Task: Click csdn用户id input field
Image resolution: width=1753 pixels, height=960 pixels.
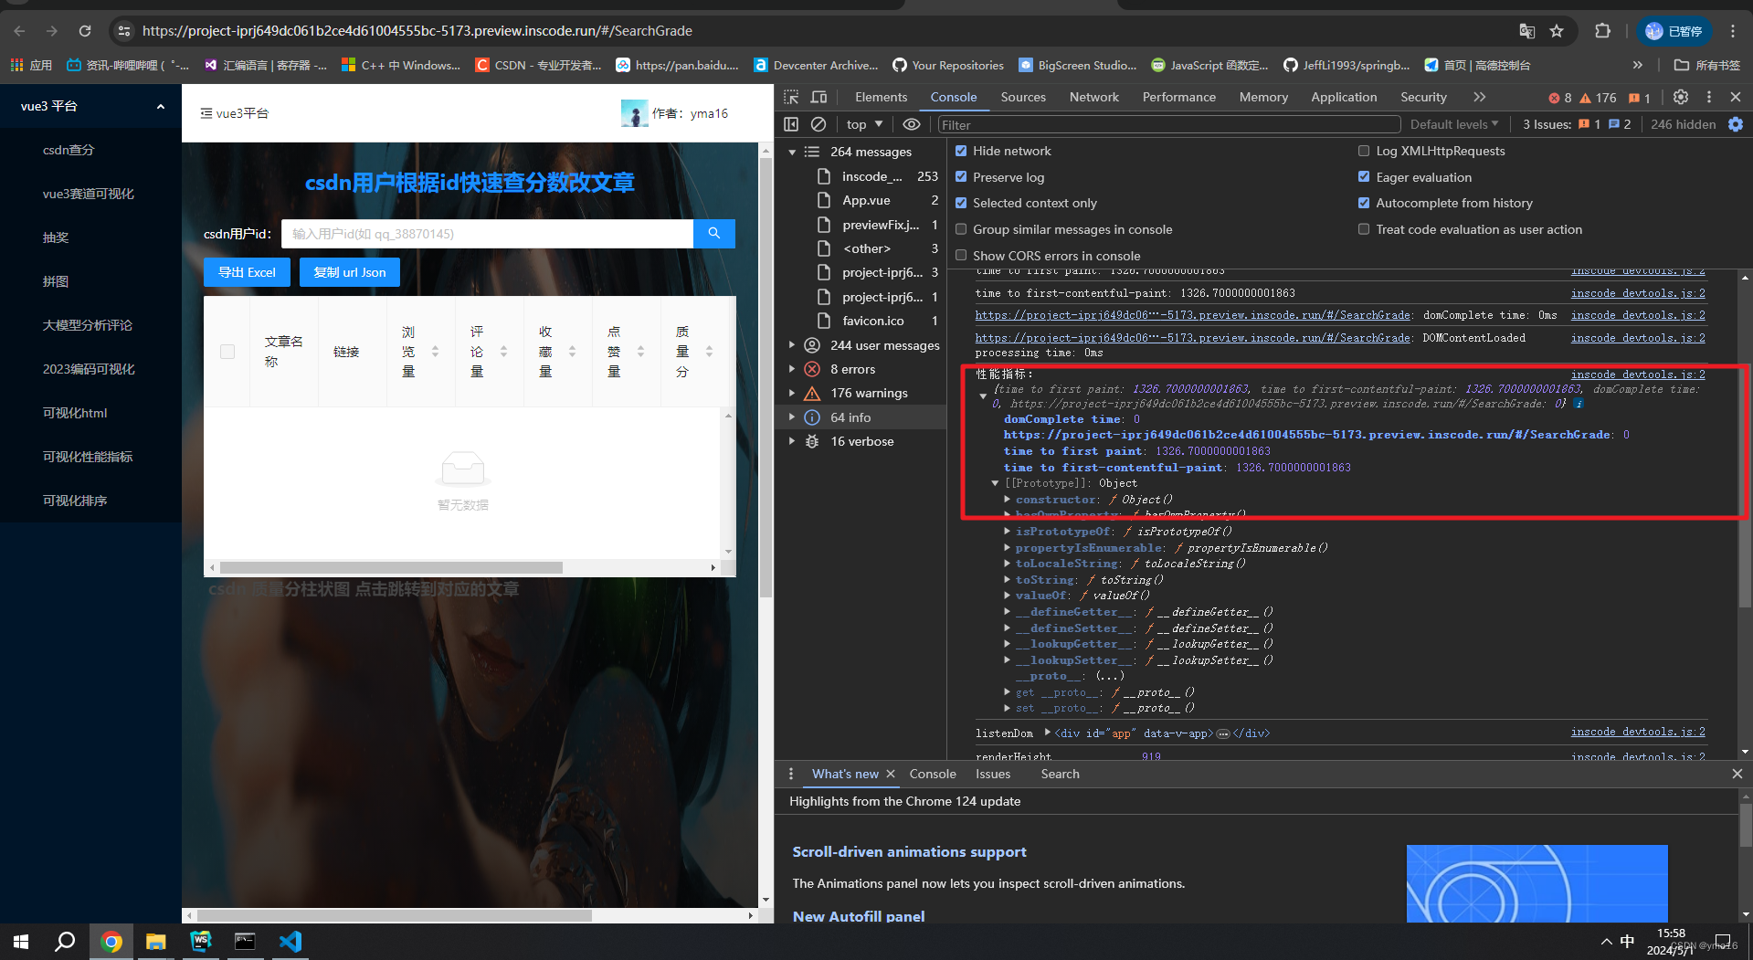Action: [488, 234]
